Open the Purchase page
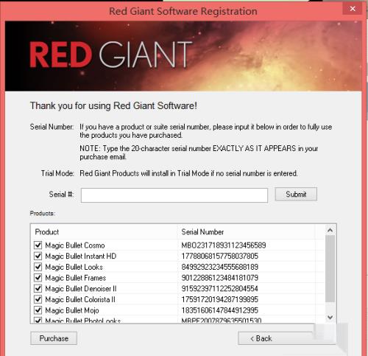 coord(54,338)
